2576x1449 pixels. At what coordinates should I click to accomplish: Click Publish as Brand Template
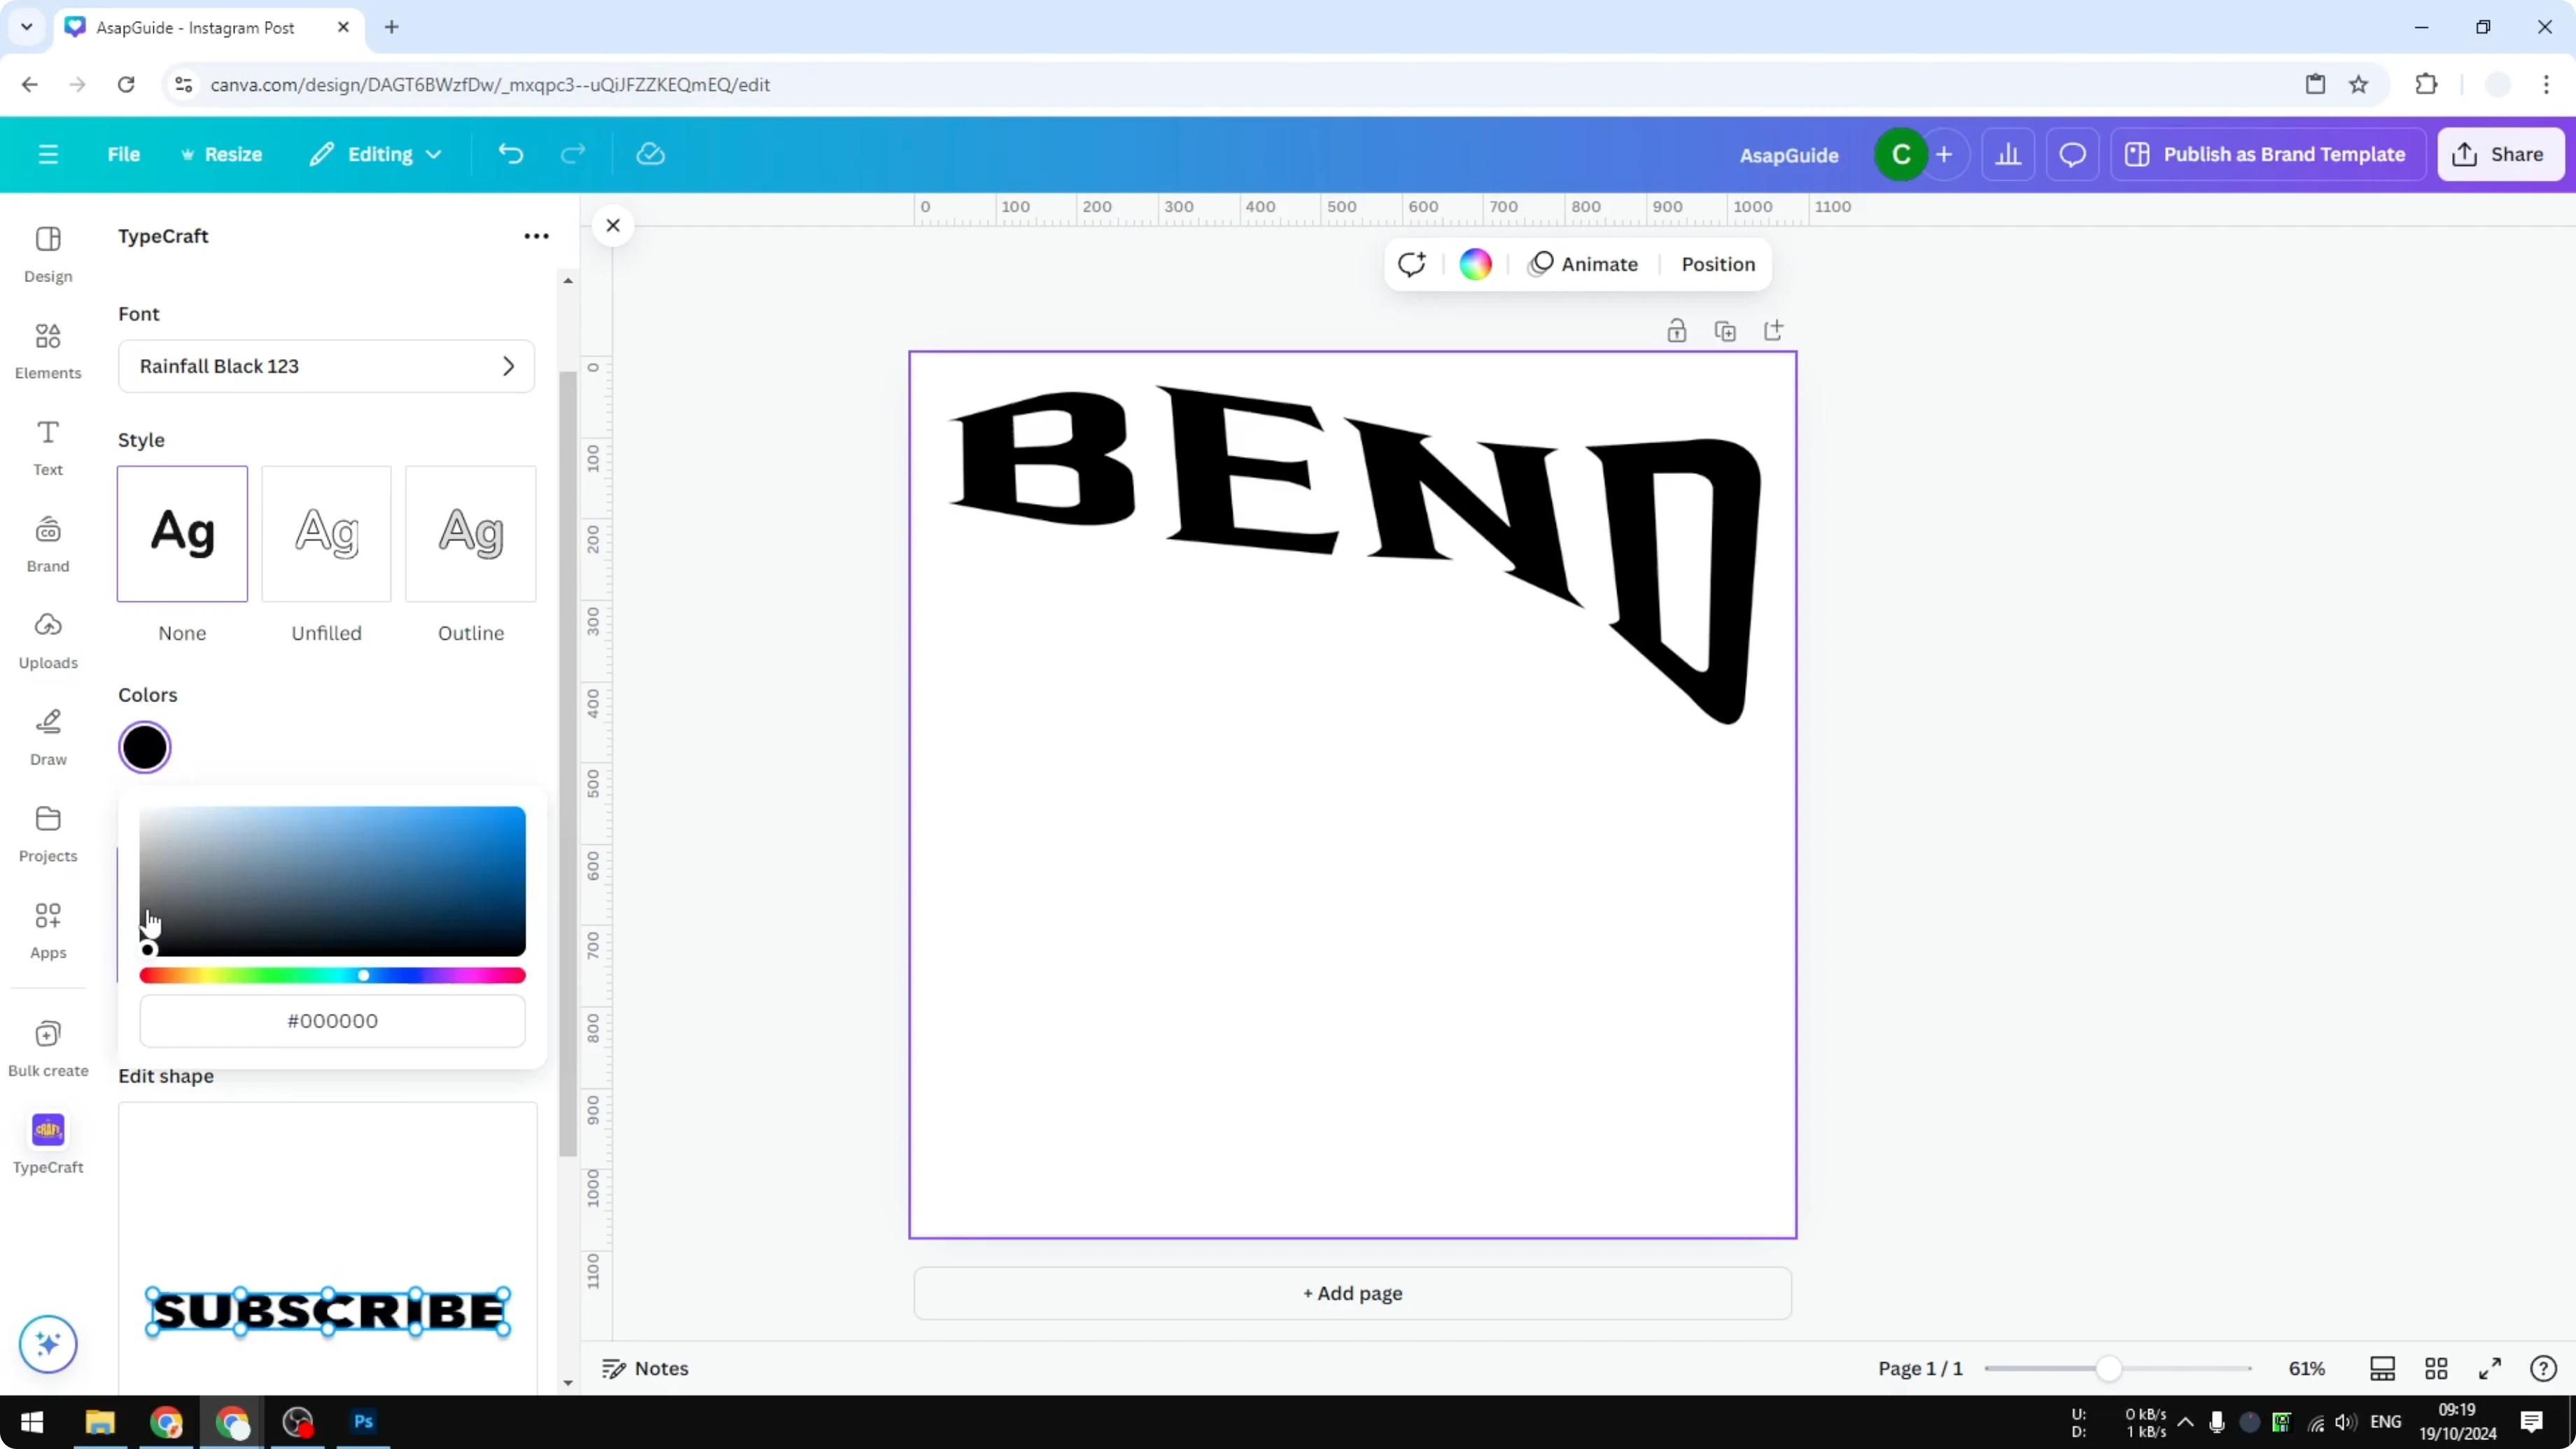[x=2268, y=154]
